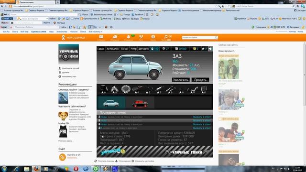This screenshot has width=306, height=172.
Task: Click Facebook button in AVG toolbar
Action: tap(137, 15)
